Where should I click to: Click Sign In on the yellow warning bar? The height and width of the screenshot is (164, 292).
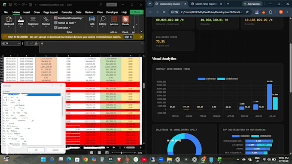point(128,37)
